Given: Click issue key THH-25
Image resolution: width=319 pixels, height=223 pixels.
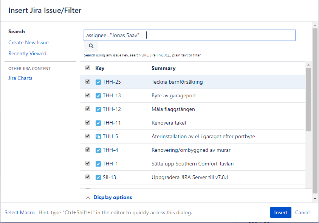Looking at the screenshot, I should pyautogui.click(x=112, y=82).
